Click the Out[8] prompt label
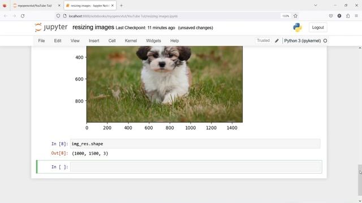 point(59,153)
